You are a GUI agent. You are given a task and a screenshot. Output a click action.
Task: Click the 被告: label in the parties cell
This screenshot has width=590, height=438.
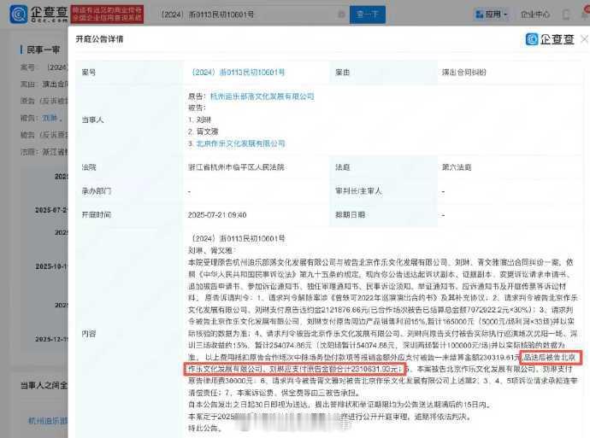[x=198, y=108]
